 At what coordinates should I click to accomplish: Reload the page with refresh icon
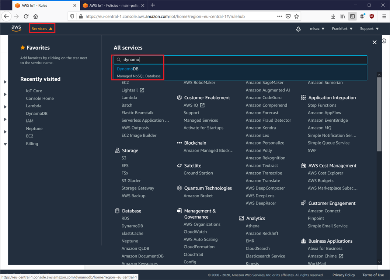(x=26, y=17)
